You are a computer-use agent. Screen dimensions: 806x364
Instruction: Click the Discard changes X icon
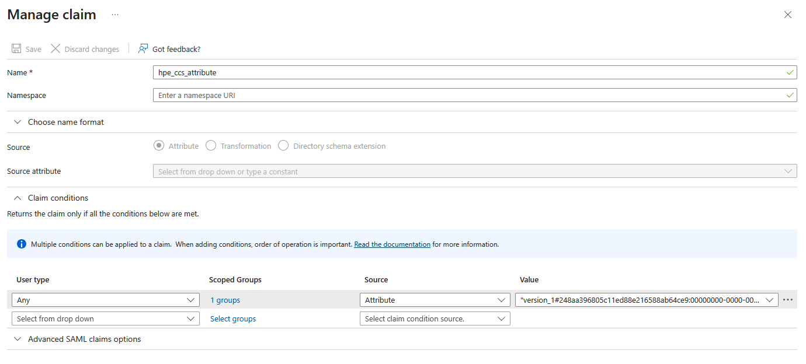[x=55, y=49]
